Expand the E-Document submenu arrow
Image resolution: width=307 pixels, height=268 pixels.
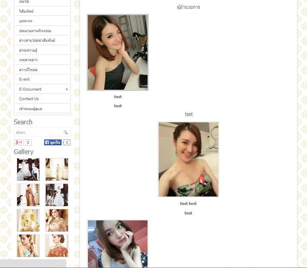tap(67, 89)
